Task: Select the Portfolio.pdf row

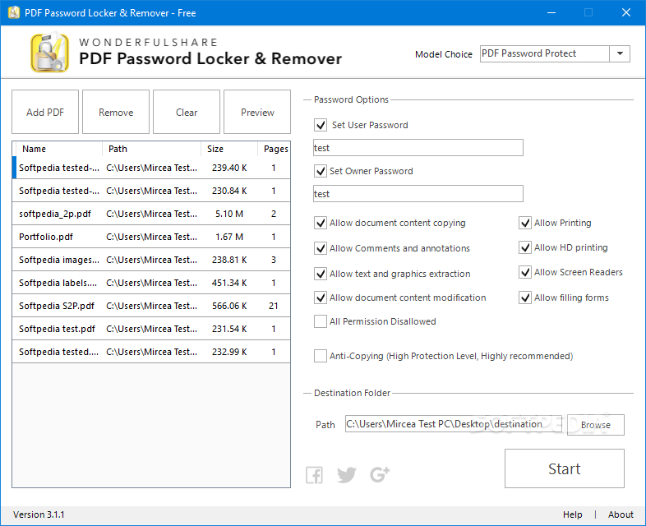Action: click(x=151, y=237)
